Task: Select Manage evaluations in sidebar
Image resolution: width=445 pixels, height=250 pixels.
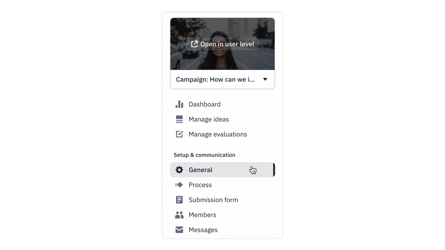Action: (222, 134)
